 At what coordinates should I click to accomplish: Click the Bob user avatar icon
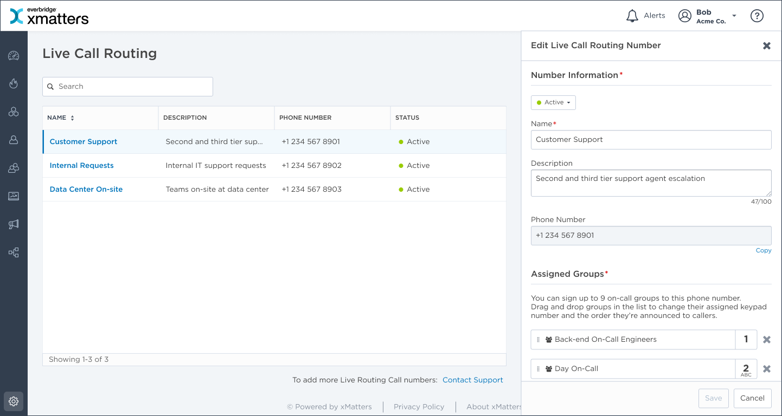685,16
